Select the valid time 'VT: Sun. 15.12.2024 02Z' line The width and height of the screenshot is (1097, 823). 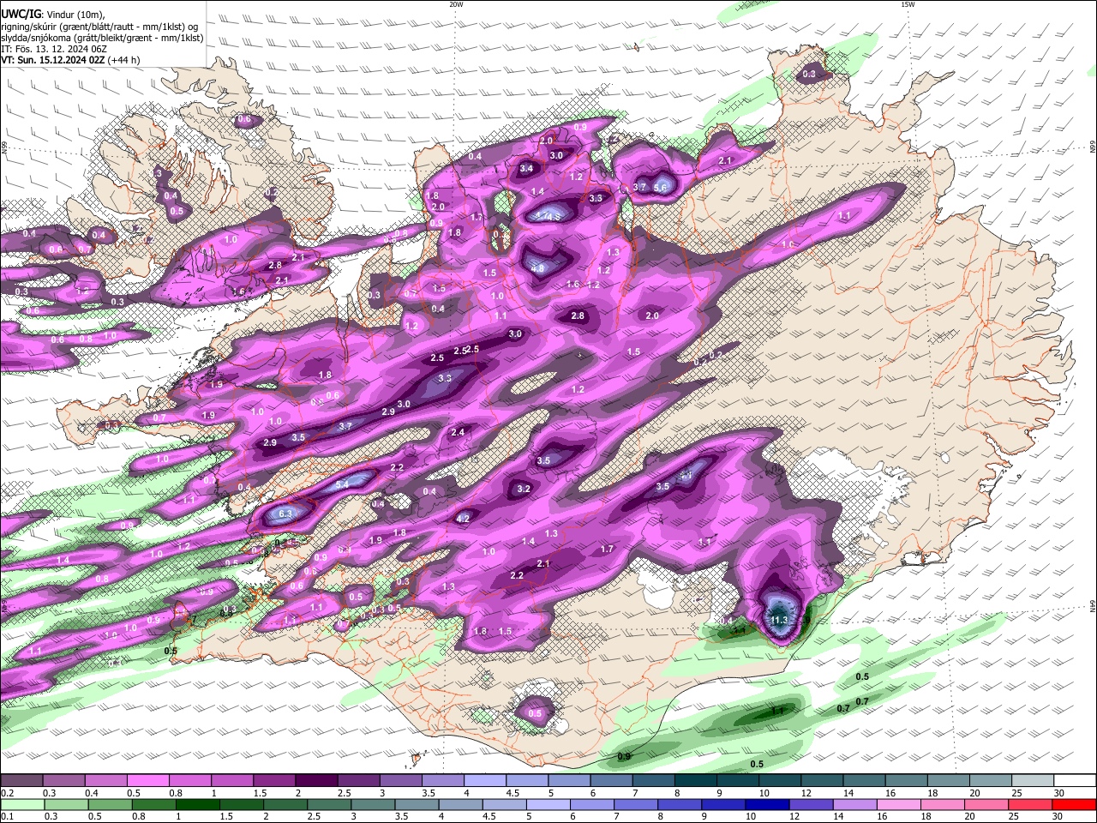coord(70,60)
